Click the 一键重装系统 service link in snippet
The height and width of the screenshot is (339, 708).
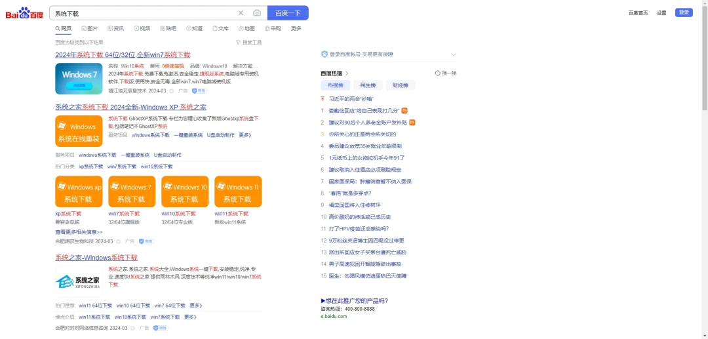click(188, 135)
